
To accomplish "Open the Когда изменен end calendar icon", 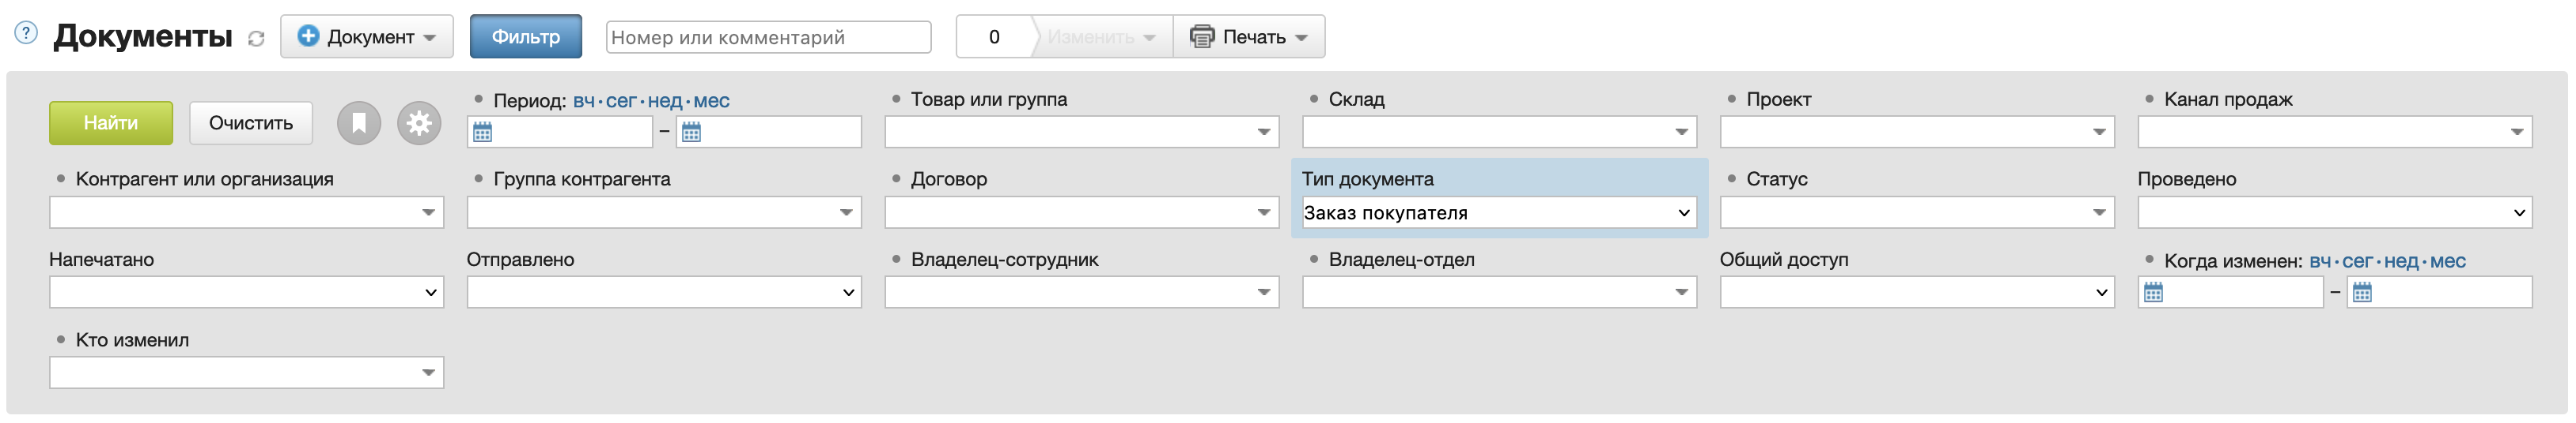I will pos(2362,292).
